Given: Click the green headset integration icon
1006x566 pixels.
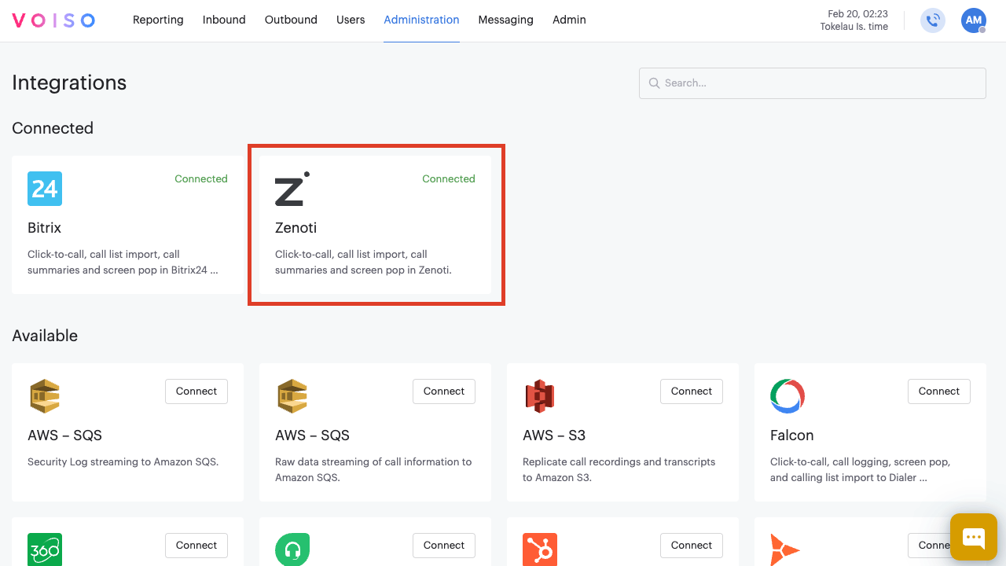Looking at the screenshot, I should [292, 549].
